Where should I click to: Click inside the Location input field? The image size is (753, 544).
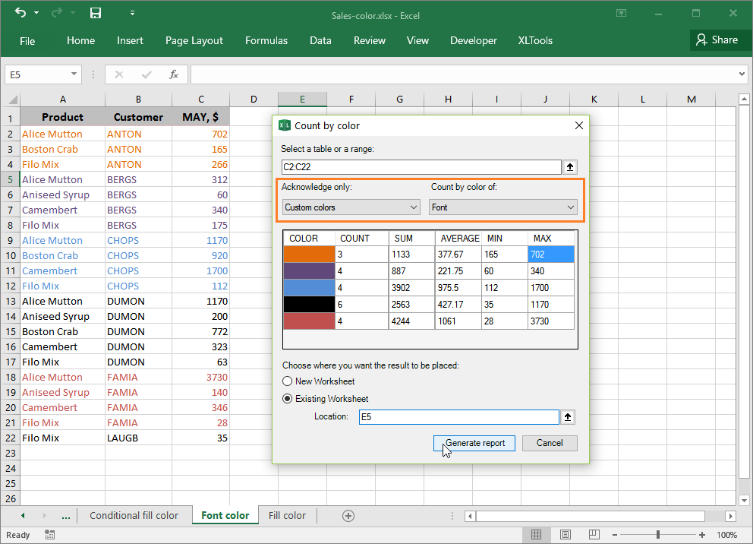point(458,416)
